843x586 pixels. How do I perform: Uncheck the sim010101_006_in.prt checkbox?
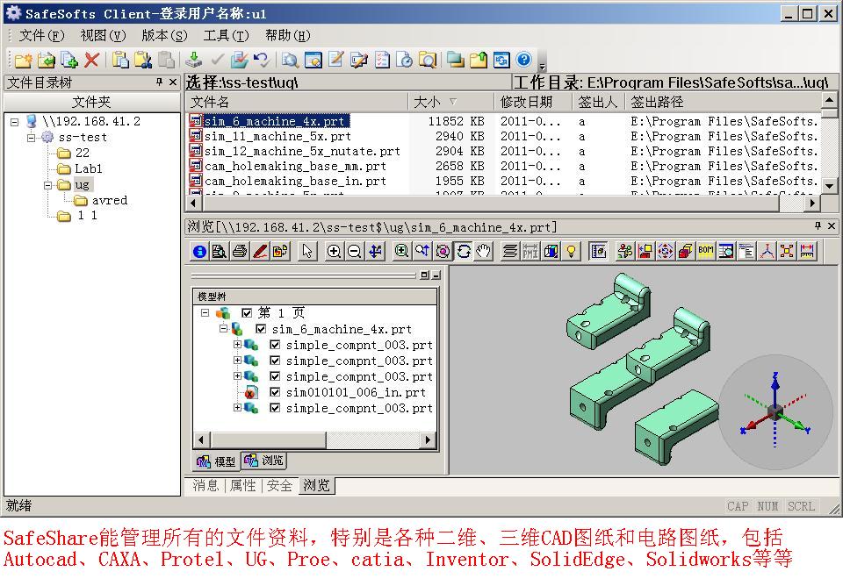pyautogui.click(x=275, y=392)
